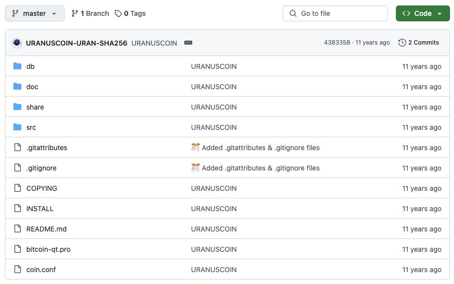Click '11 years ago' in the header row

click(373, 43)
